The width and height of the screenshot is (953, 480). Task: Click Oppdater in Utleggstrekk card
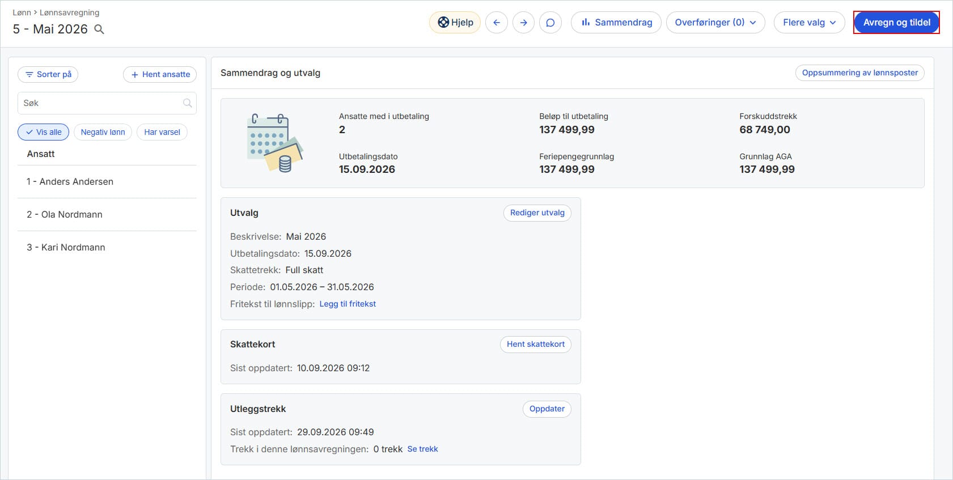point(547,409)
